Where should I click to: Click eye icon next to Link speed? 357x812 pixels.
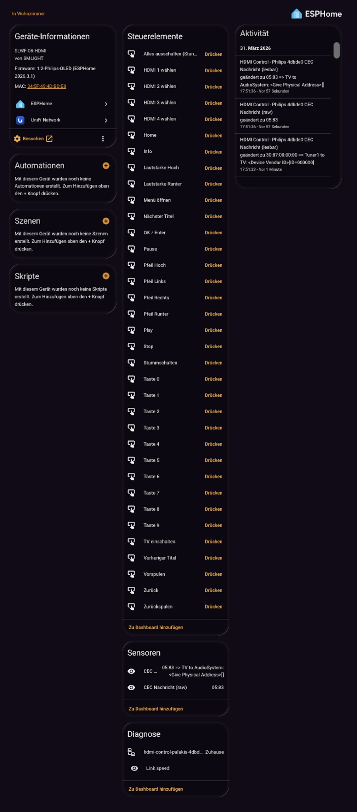click(134, 768)
